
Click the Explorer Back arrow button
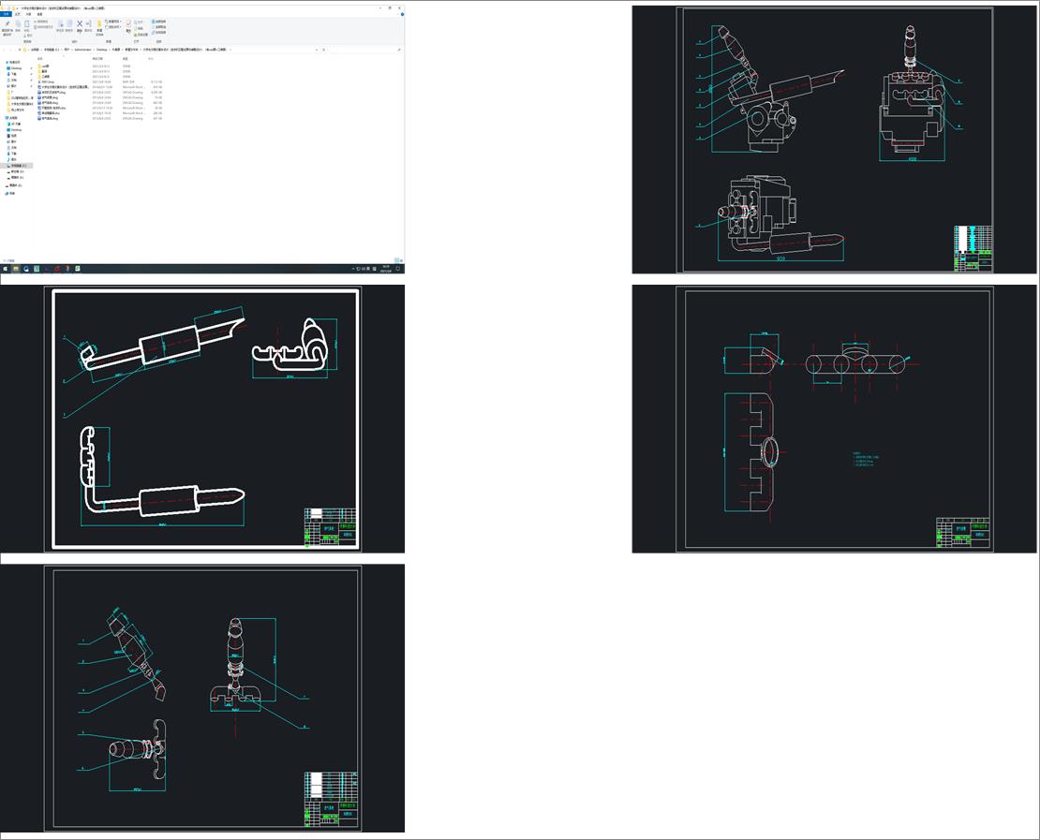pyautogui.click(x=4, y=50)
